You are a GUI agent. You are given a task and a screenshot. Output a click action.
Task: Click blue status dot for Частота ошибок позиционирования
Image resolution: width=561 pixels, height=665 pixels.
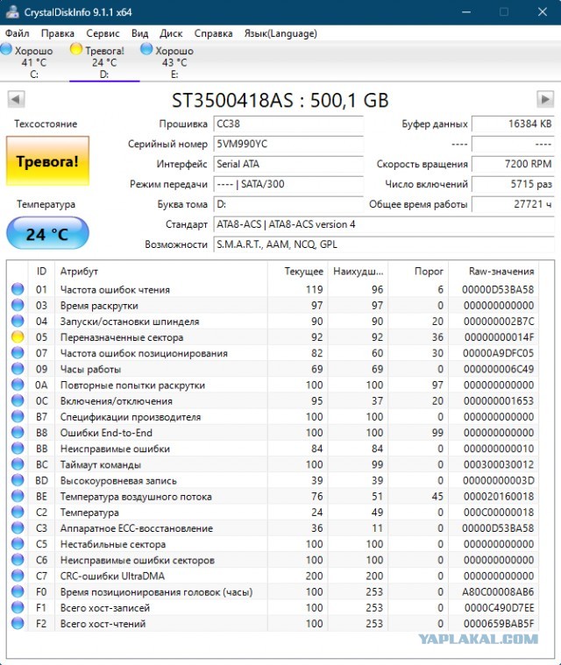coord(18,353)
